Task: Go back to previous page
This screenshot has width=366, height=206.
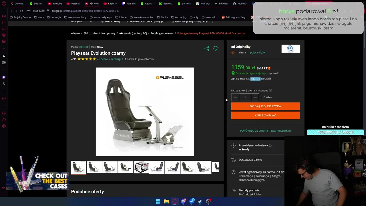Action: pos(11,11)
